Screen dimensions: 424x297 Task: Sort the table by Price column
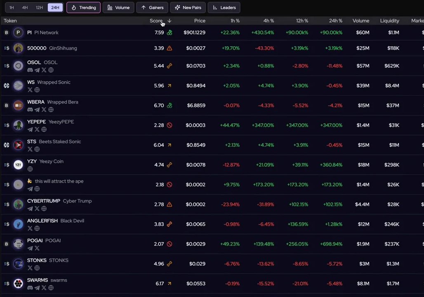[x=200, y=21]
